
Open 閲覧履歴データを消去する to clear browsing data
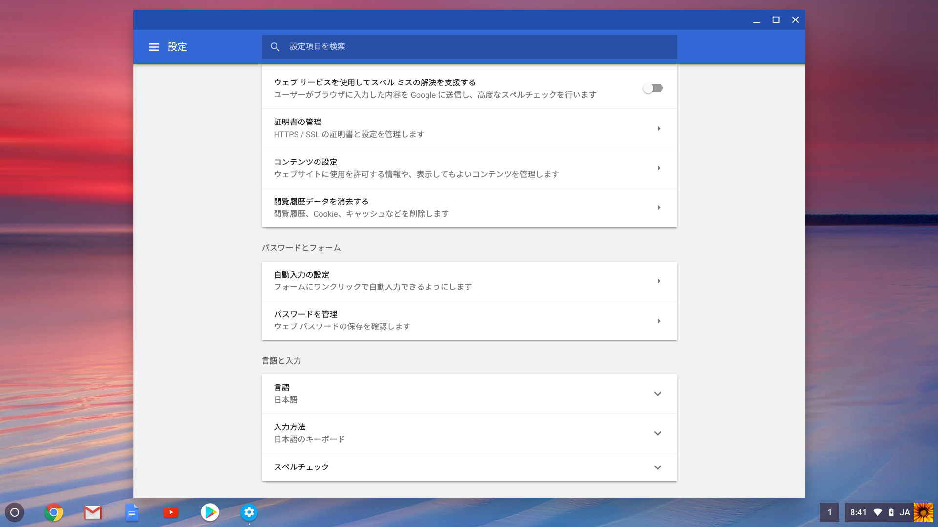(x=469, y=207)
